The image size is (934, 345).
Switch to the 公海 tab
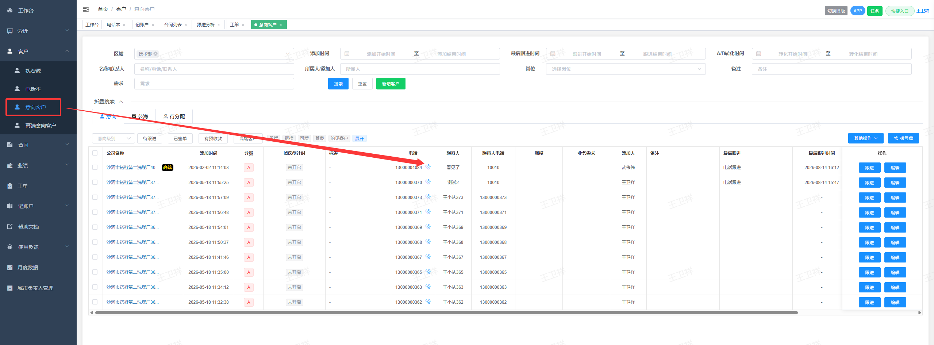pos(140,116)
